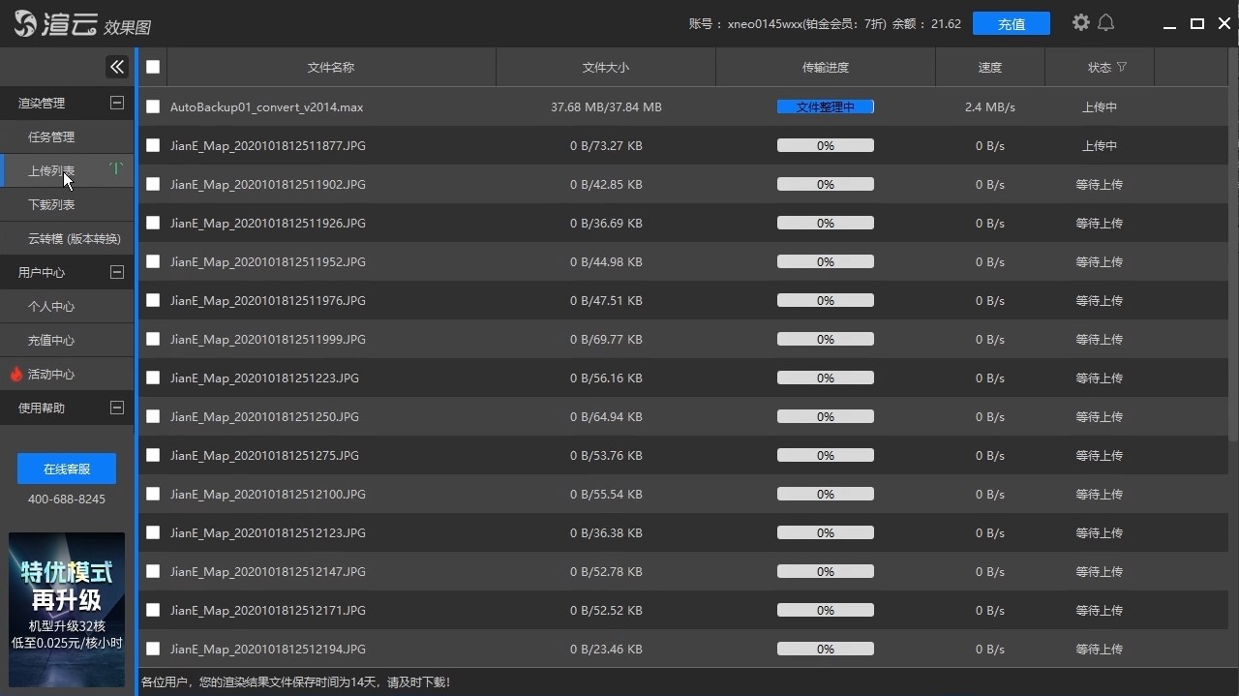Click the 在线客服 button
This screenshot has height=696, width=1239.
(67, 469)
